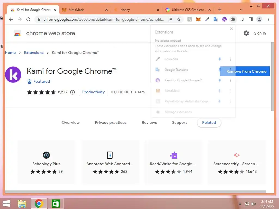
Task: Click the Kami purple logo
Action: pos(13,75)
